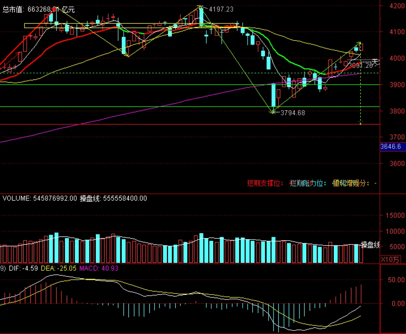Click the 短期阻力位 resistance label
The image size is (406, 334).
[x=308, y=183]
